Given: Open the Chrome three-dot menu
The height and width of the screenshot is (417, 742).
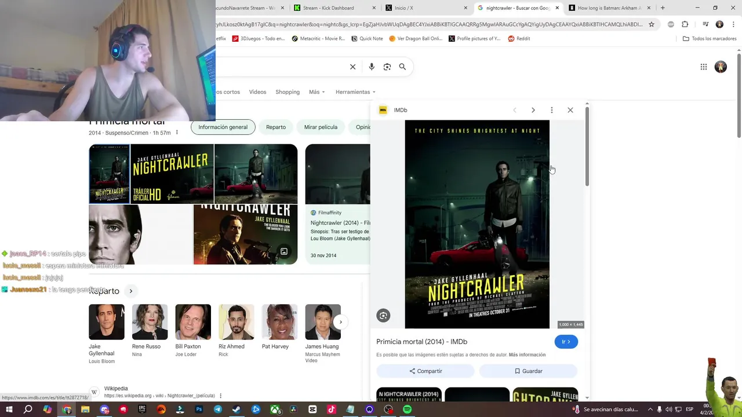Looking at the screenshot, I should tap(733, 24).
